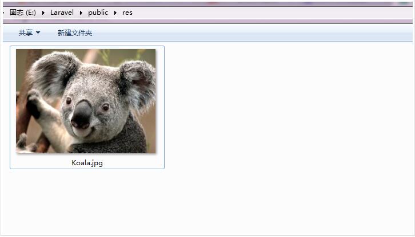
Task: Go to the Laravel folder breadcrumb
Action: (x=62, y=13)
